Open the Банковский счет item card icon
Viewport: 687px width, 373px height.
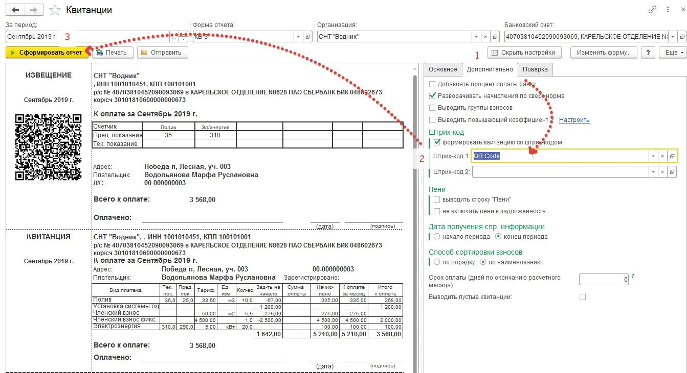coord(682,37)
